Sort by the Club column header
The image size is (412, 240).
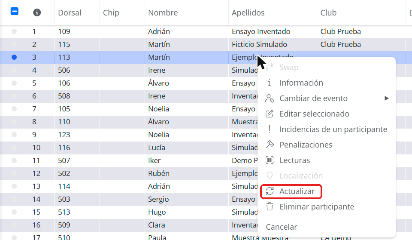[328, 12]
